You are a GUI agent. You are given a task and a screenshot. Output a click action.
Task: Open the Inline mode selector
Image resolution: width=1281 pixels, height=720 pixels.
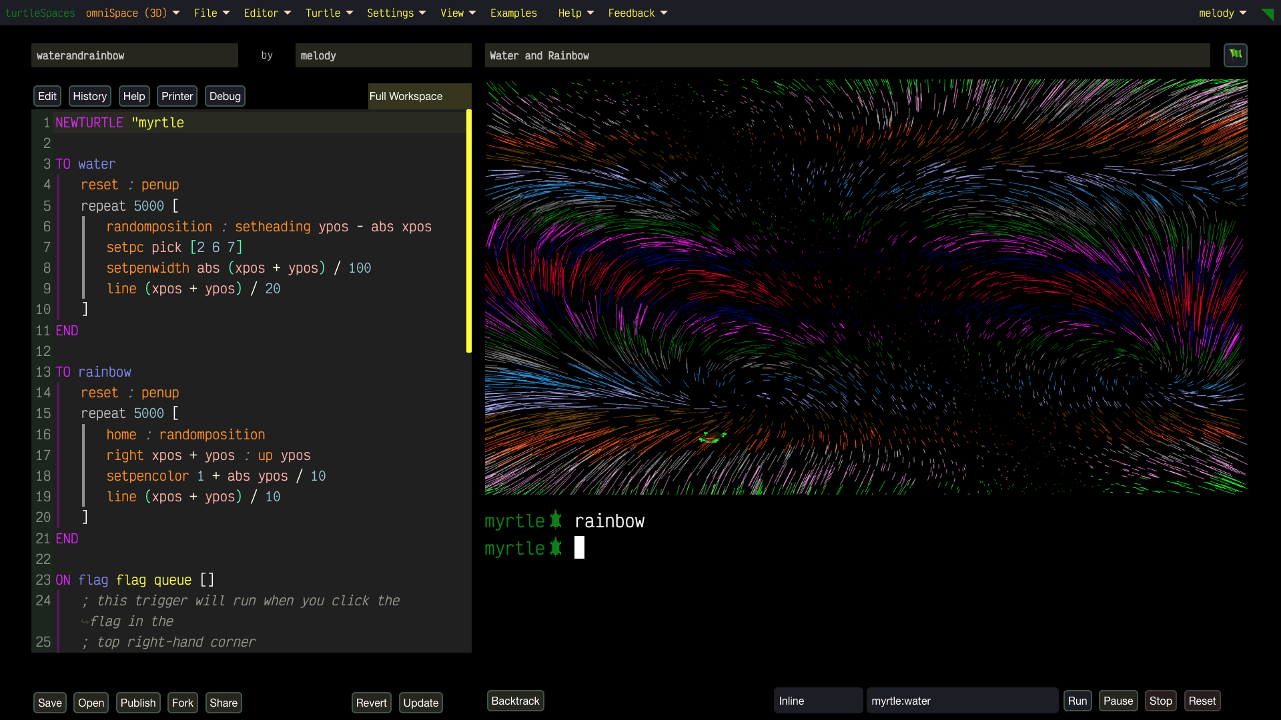[818, 701]
